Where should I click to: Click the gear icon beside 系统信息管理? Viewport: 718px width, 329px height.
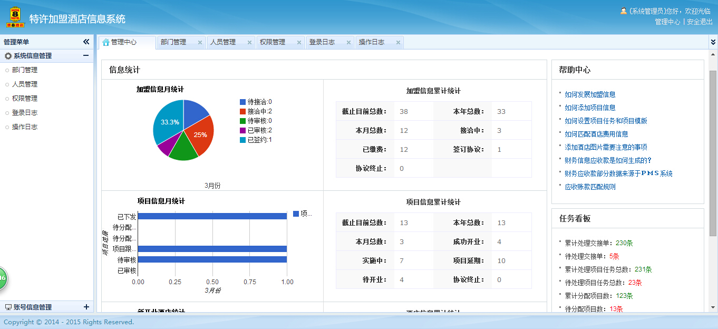pos(8,56)
